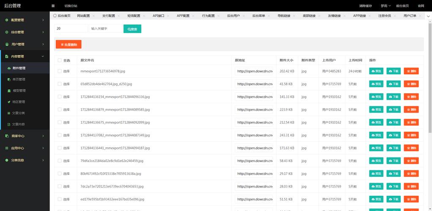Expand the 商家中心 sidebar menu chevron
The height and width of the screenshot is (211, 432).
[43, 136]
